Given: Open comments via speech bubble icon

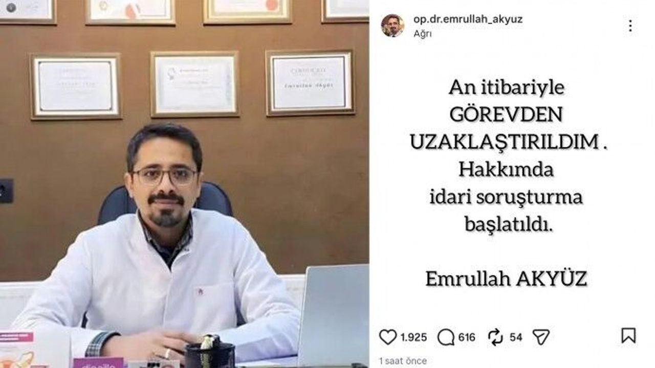Looking at the screenshot, I should (x=446, y=337).
